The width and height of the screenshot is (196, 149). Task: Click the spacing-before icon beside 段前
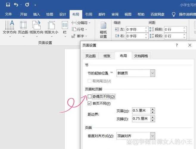[x=152, y=29]
